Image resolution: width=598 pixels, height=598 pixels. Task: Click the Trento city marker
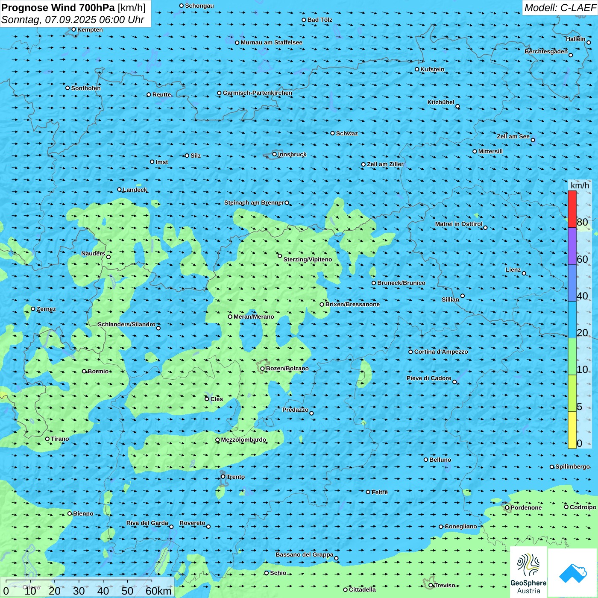click(223, 477)
